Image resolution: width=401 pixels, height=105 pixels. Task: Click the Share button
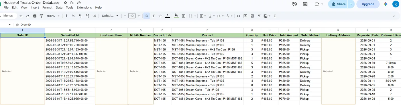338,4
